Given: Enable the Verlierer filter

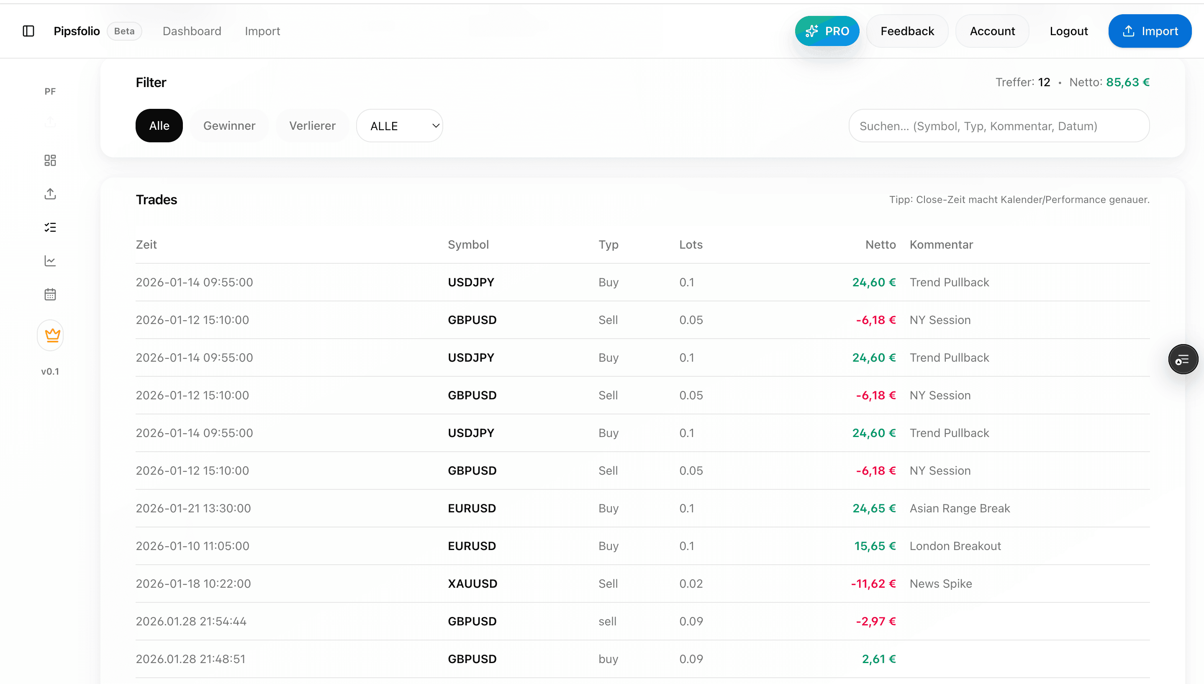Looking at the screenshot, I should pos(312,126).
